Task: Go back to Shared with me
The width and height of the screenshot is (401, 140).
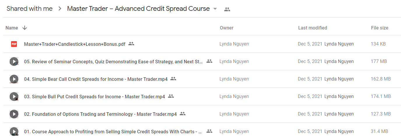Action: [x=29, y=9]
